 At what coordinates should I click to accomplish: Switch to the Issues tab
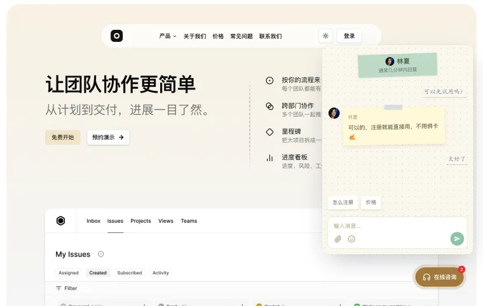115,221
